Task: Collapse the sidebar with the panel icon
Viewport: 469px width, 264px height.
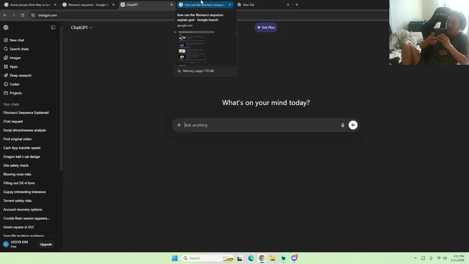Action: [53, 27]
